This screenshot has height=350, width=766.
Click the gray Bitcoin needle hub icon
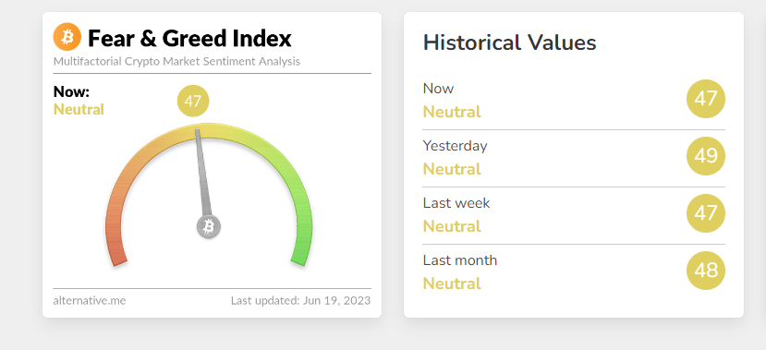coord(209,226)
